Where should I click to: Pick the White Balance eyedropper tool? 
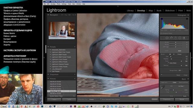click(x=163, y=87)
